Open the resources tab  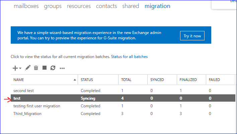click(x=79, y=6)
